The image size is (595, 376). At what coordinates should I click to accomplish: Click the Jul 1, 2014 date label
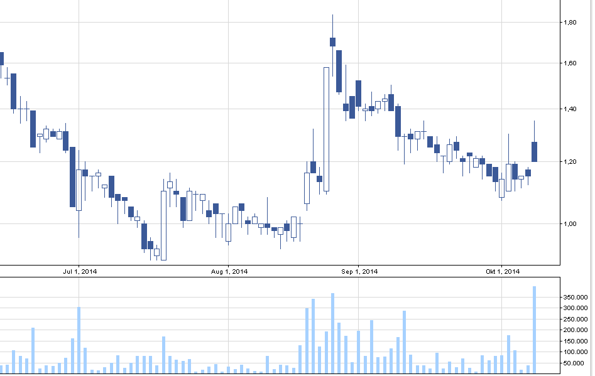point(80,271)
